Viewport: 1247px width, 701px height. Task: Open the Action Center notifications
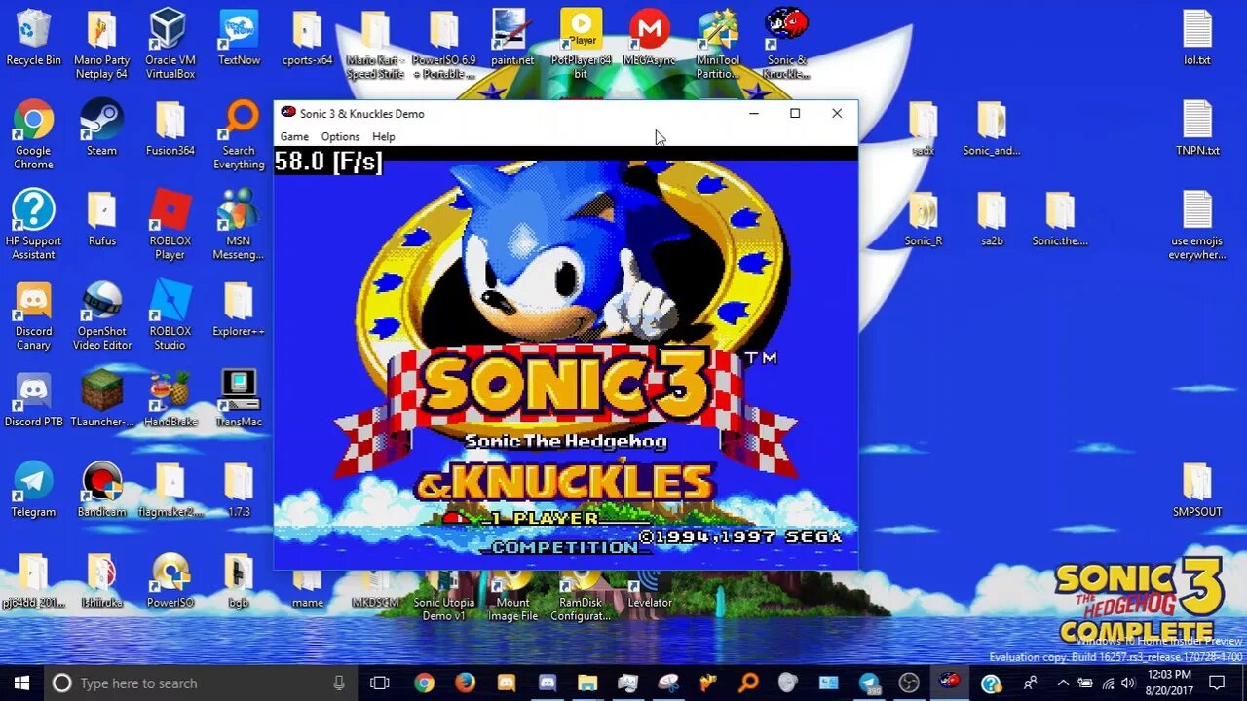1217,683
